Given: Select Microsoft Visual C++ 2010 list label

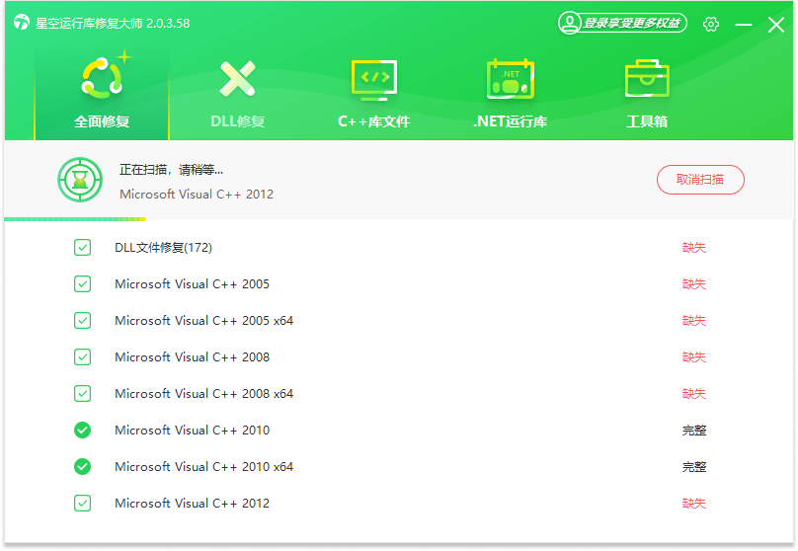Looking at the screenshot, I should 192,431.
